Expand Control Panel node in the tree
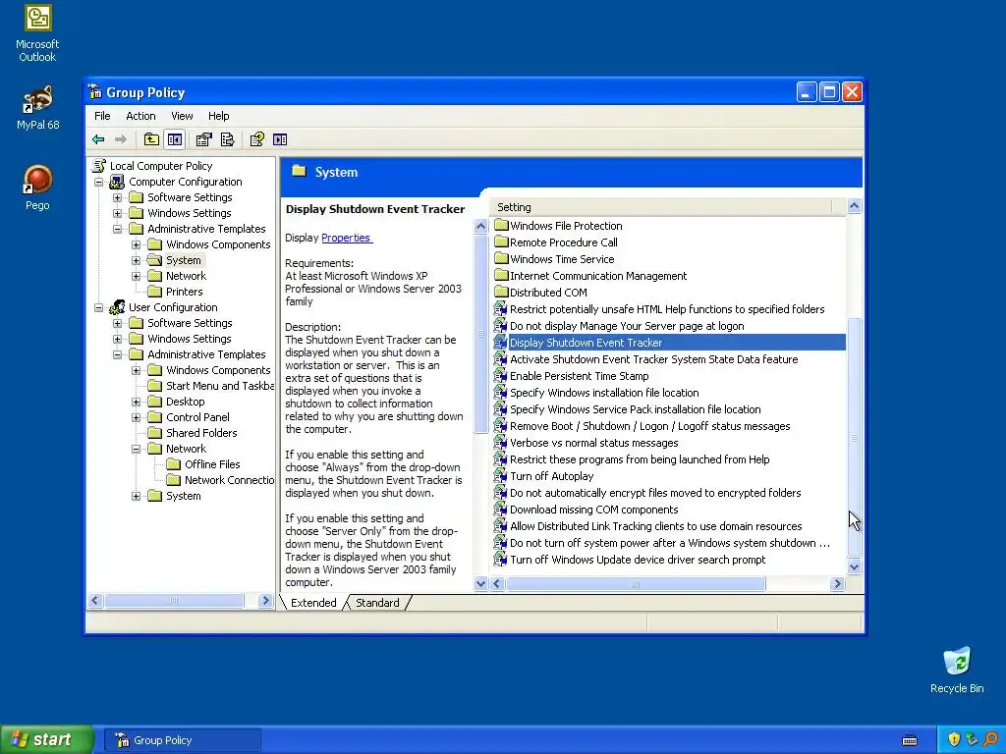The image size is (1006, 754). point(136,417)
